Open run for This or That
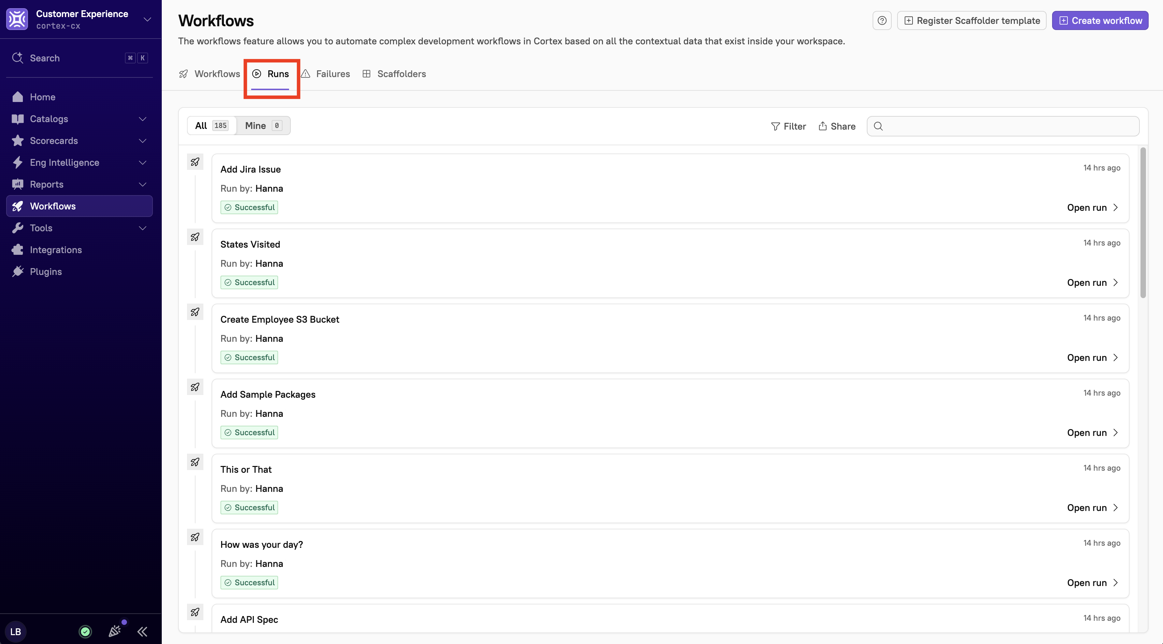 coord(1093,508)
